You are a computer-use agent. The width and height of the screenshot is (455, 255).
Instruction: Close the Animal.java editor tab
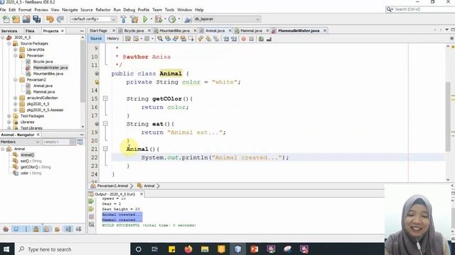coord(230,30)
